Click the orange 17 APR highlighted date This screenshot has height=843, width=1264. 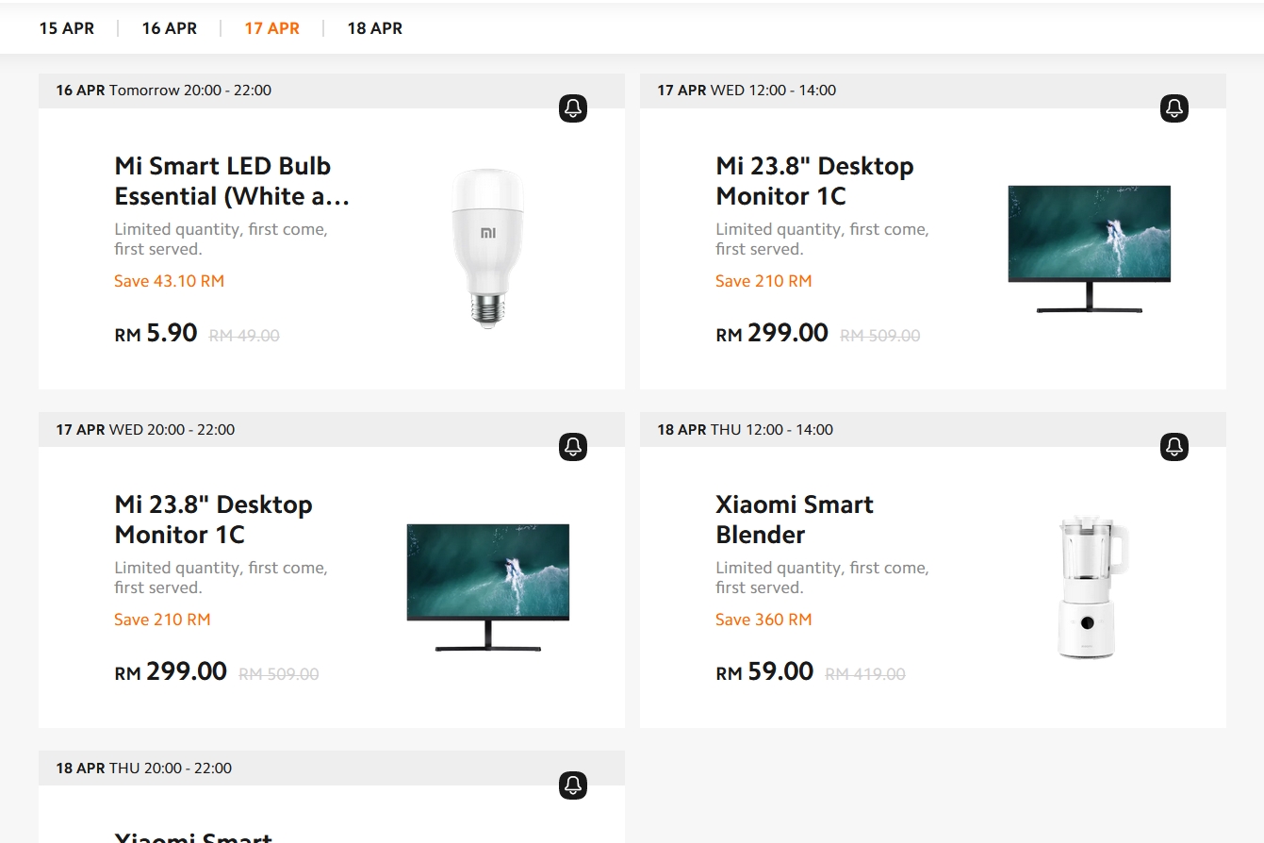[271, 28]
